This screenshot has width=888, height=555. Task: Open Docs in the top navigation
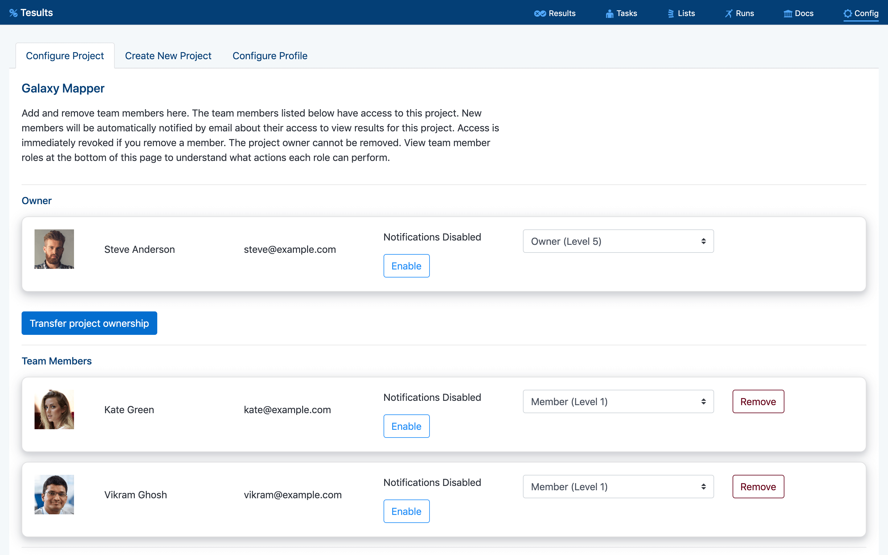coord(804,13)
